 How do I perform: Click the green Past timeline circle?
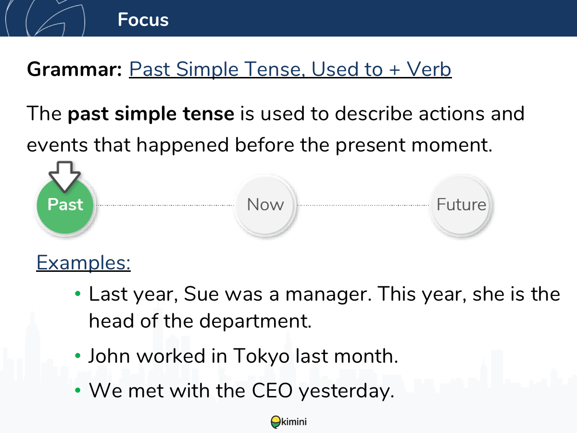pyautogui.click(x=65, y=205)
